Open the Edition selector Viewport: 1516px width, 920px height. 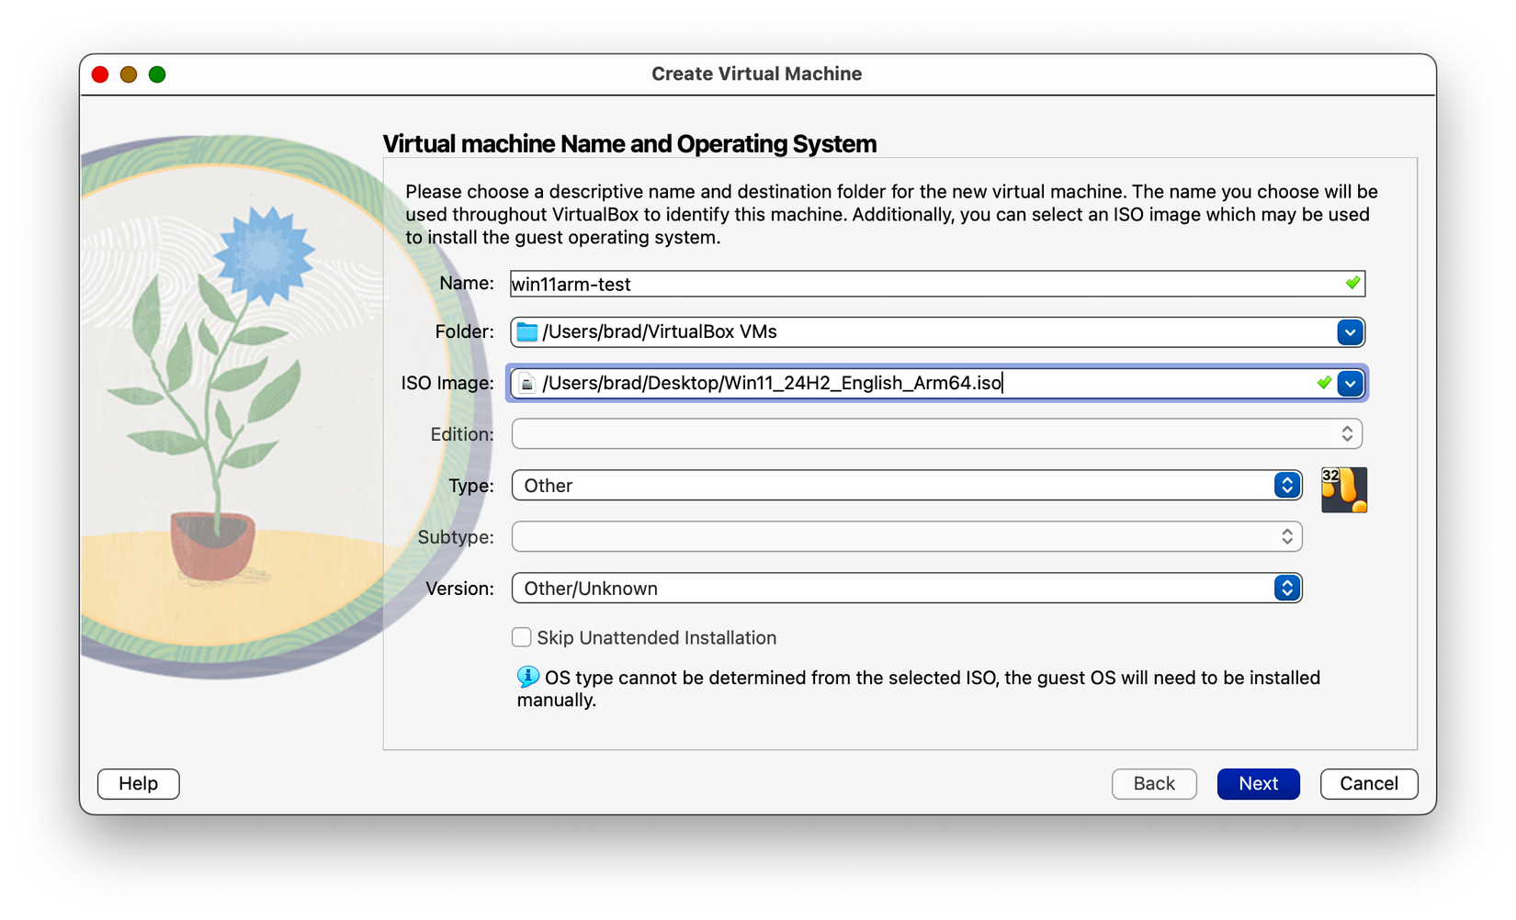(x=1347, y=433)
